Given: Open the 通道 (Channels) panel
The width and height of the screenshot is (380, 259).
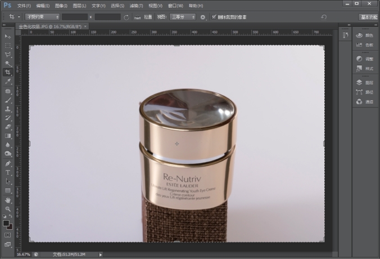Looking at the screenshot, I should pyautogui.click(x=364, y=102).
